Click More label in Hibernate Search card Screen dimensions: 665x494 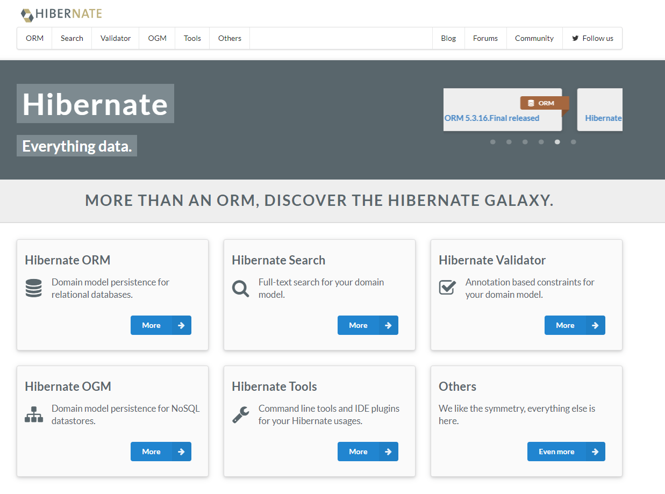pos(358,325)
